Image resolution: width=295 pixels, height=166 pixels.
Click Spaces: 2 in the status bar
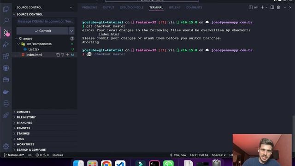(x=218, y=155)
